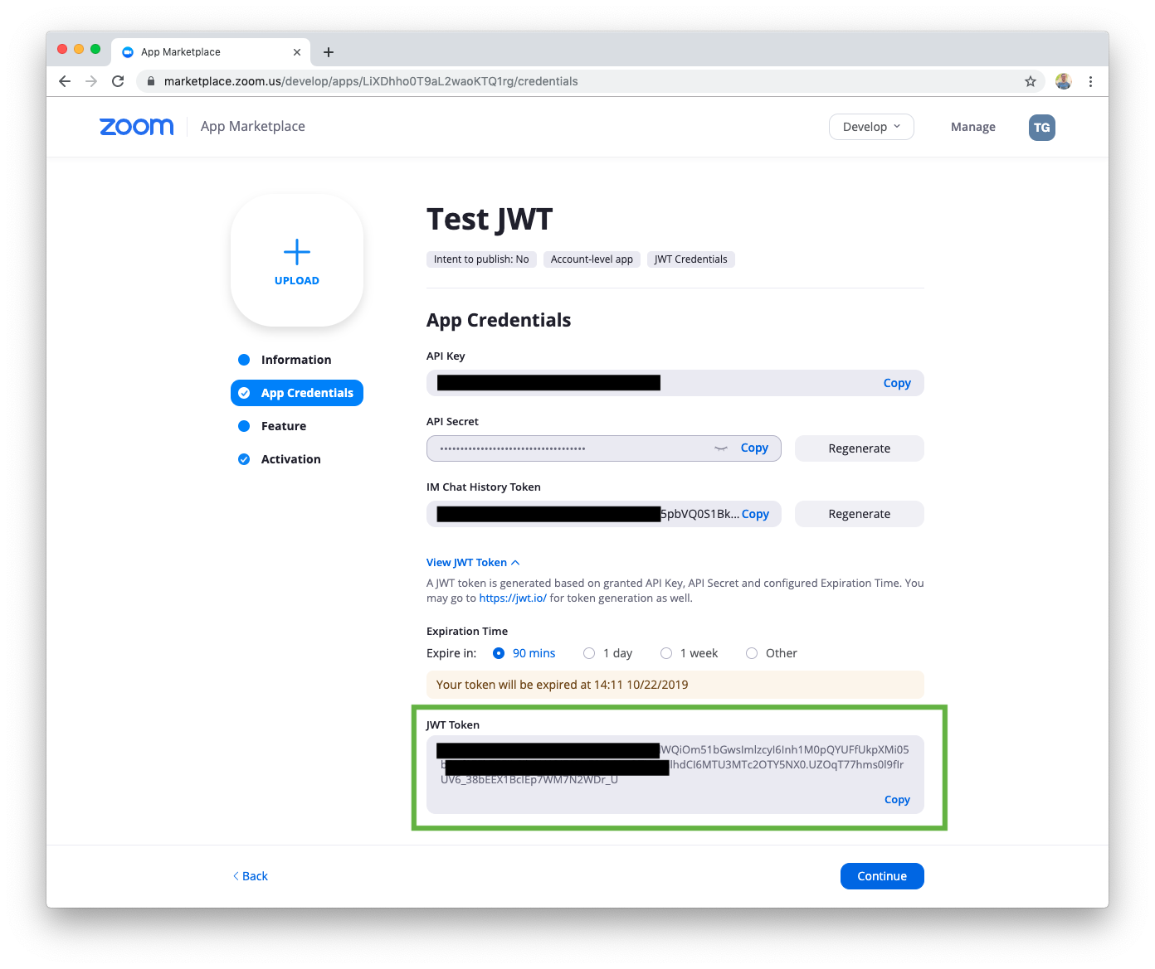The width and height of the screenshot is (1155, 969).
Task: Open the Chrome profile avatar
Action: (x=1064, y=81)
